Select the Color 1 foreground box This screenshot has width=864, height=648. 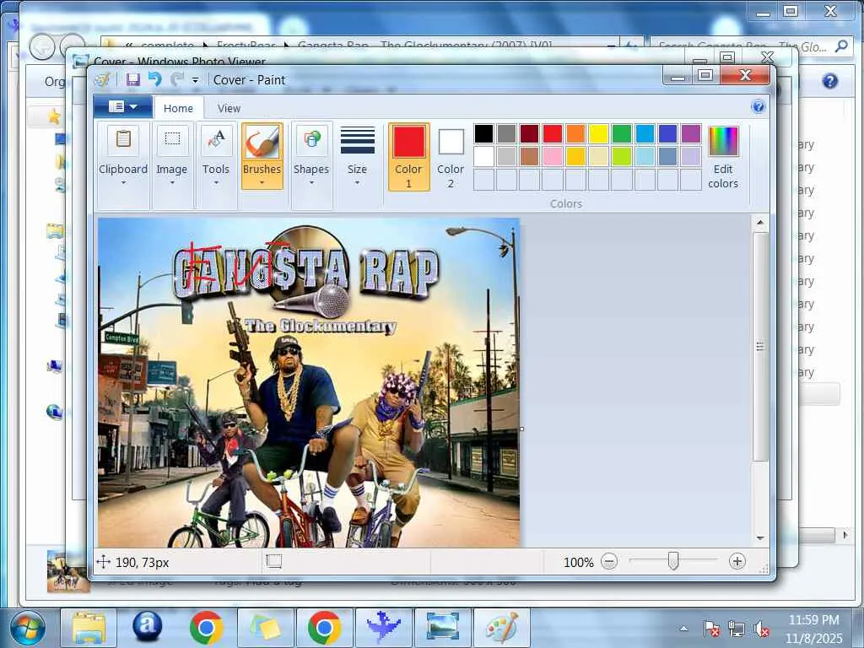(409, 157)
